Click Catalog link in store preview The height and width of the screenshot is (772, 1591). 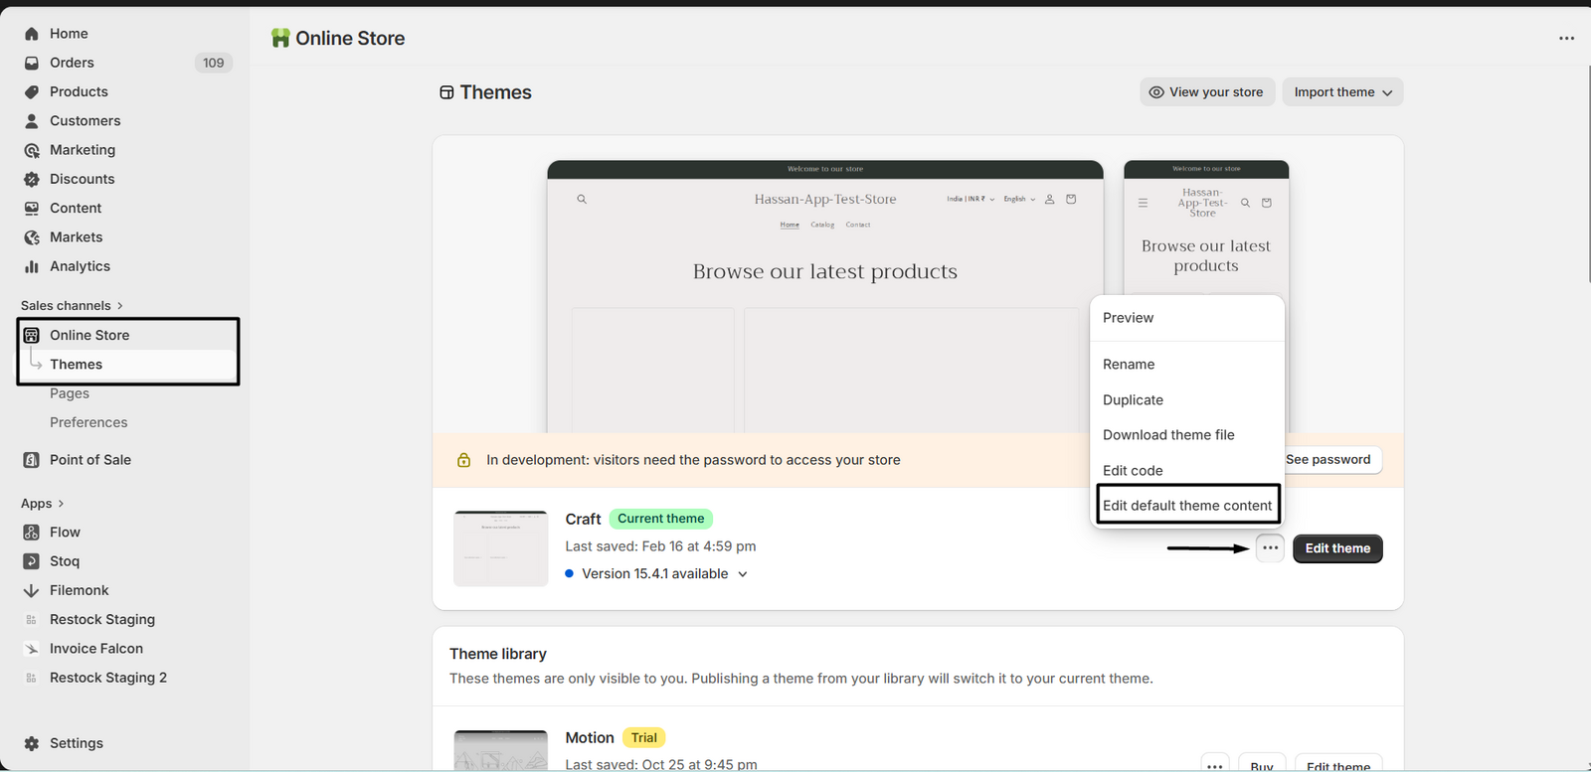822,225
